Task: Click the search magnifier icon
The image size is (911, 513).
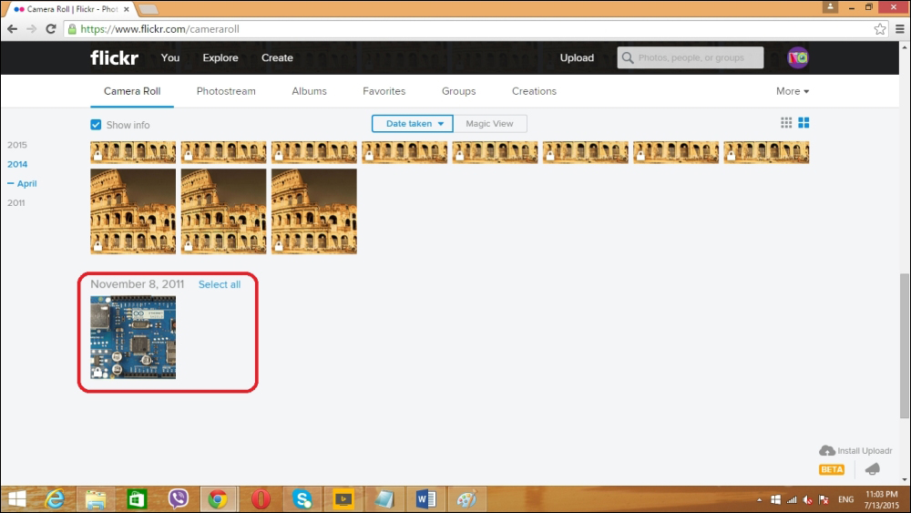Action: pos(628,57)
